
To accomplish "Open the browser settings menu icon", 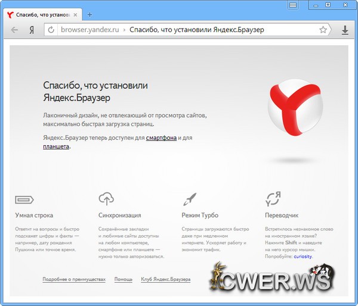I will [x=293, y=5].
